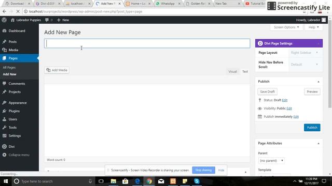The height and width of the screenshot is (186, 332).
Task: Open Media library from the sidebar
Action: click(x=13, y=50)
